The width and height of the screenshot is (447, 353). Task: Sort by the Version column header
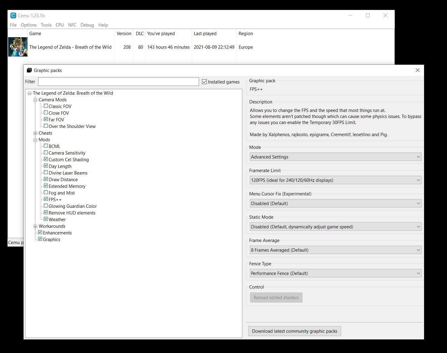pos(123,34)
